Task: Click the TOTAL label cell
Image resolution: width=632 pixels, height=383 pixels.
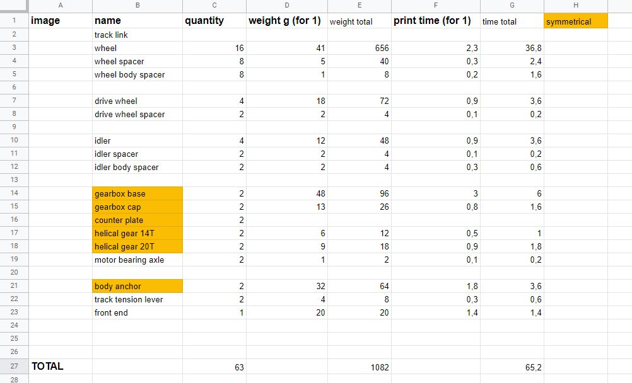Action: [x=61, y=366]
